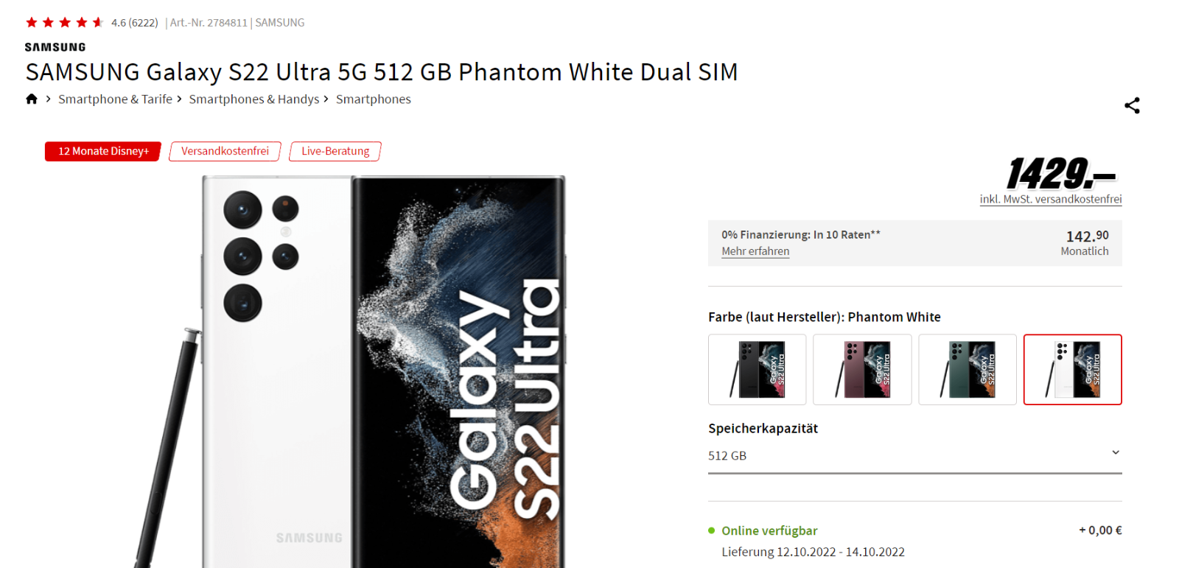Open the reviews count 4.6 (6222)
This screenshot has width=1179, height=568.
pos(135,23)
